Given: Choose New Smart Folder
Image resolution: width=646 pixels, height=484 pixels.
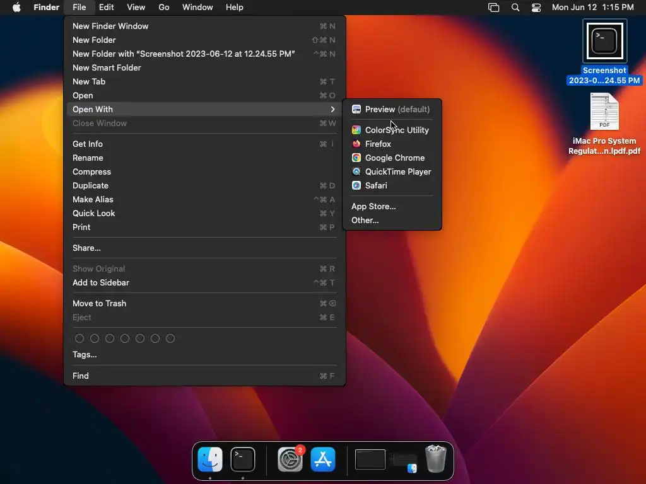Looking at the screenshot, I should pyautogui.click(x=204, y=67).
